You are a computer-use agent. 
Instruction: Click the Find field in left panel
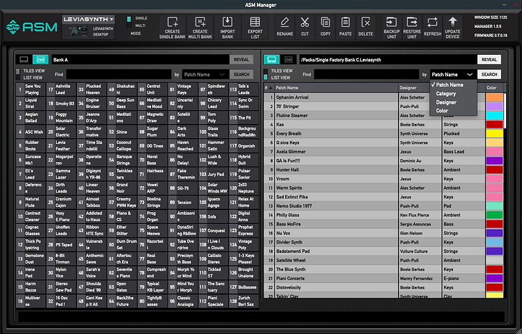tap(118, 74)
